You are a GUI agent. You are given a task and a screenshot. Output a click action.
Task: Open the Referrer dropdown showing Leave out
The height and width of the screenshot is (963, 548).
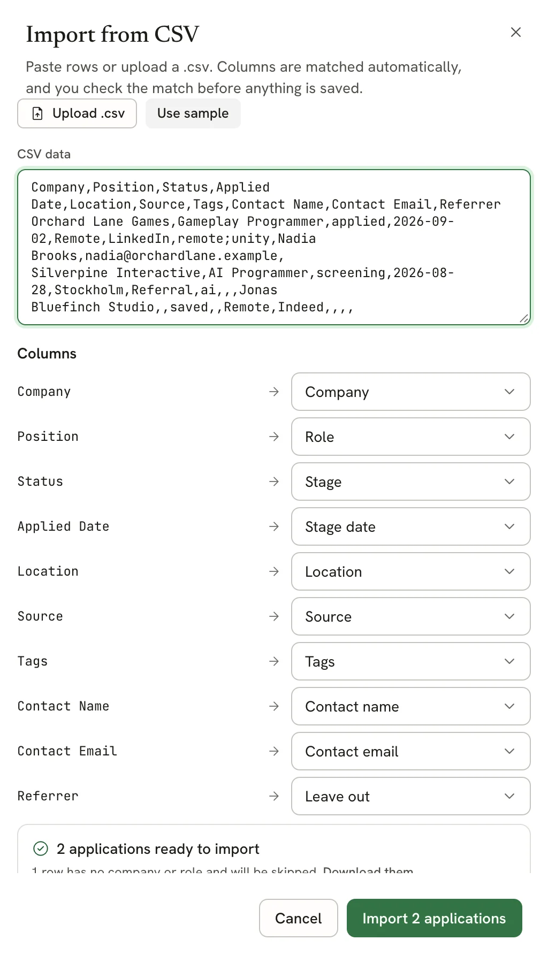[x=411, y=796]
